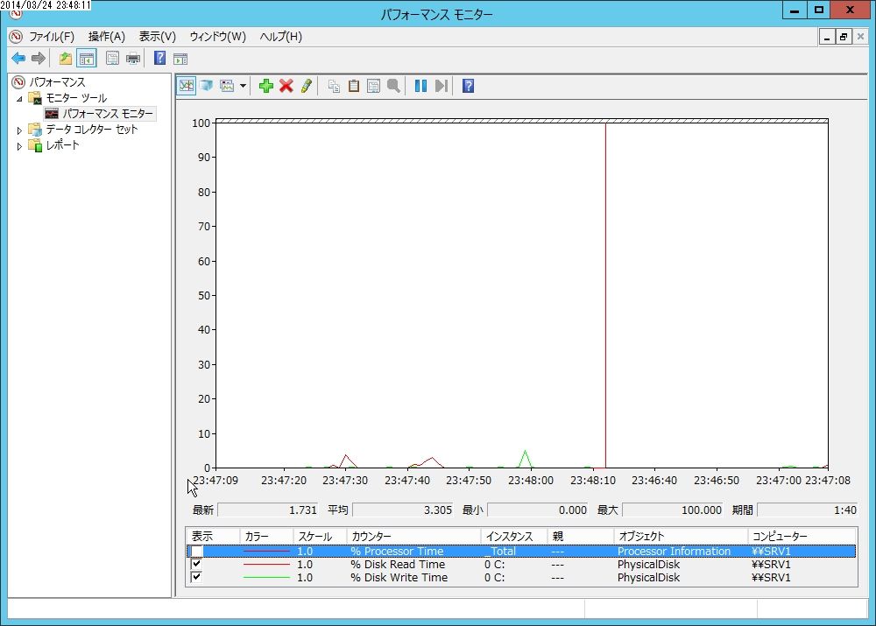Open the ファイル(F) menu
This screenshot has height=626, width=876.
point(52,37)
